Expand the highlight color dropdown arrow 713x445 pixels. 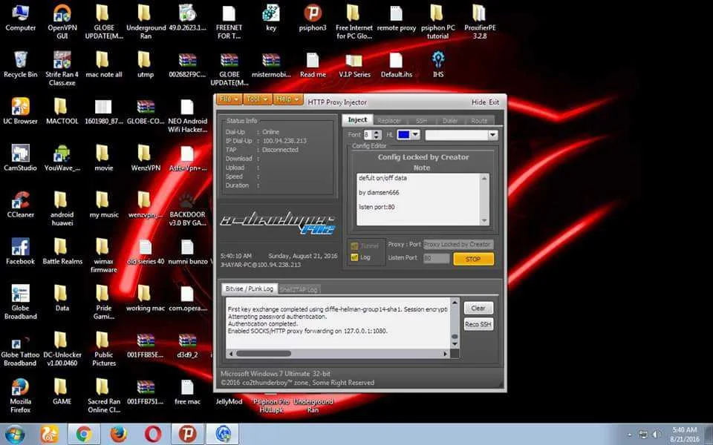click(x=416, y=134)
